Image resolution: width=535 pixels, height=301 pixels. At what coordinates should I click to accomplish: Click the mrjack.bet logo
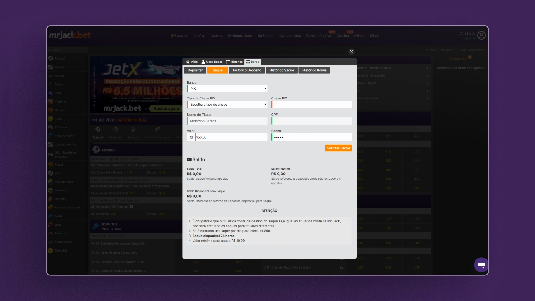click(x=70, y=35)
